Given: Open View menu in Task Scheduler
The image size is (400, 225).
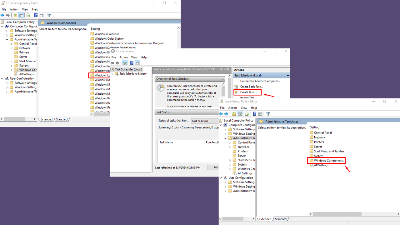Looking at the screenshot, I should [x=134, y=57].
